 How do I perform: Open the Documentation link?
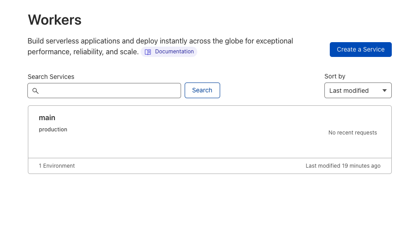tap(174, 52)
